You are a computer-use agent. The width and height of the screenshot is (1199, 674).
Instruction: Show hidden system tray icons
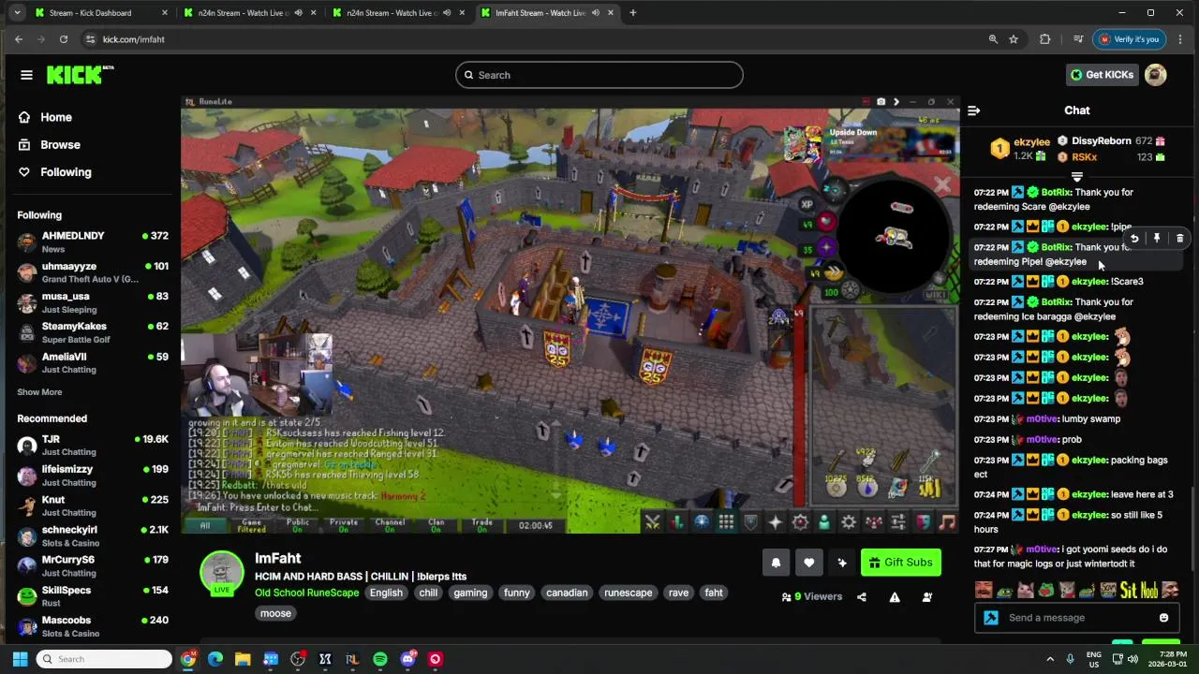tap(1050, 659)
